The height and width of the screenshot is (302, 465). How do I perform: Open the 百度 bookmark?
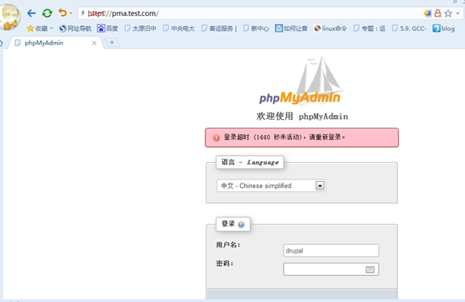coord(107,29)
